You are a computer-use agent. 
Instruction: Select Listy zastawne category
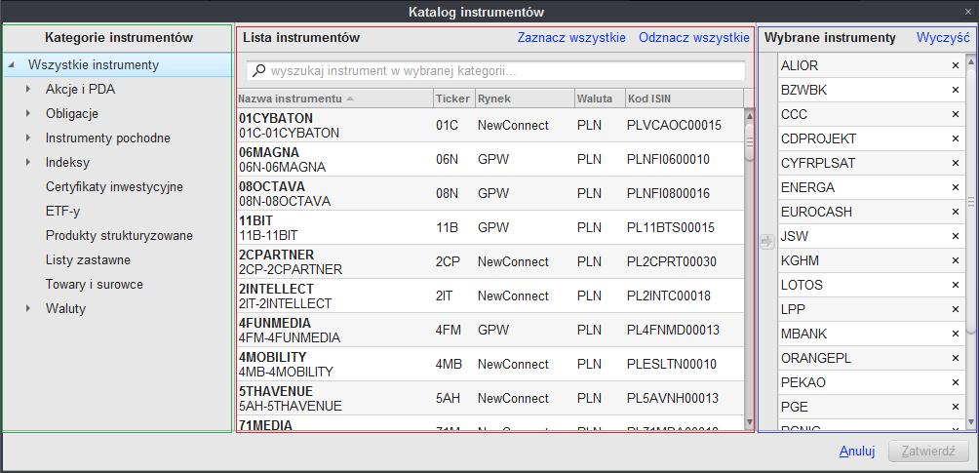(88, 260)
